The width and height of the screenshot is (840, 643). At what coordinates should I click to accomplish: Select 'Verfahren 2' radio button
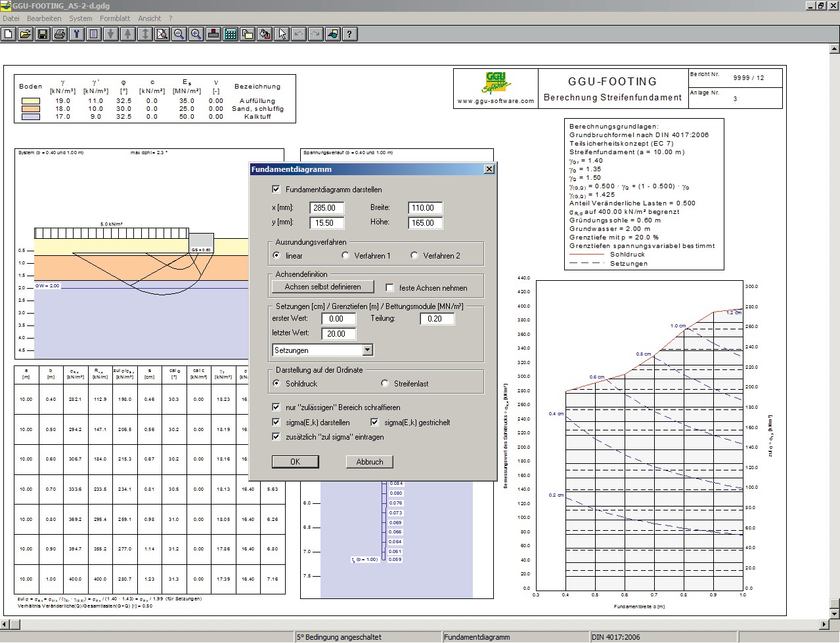(x=414, y=255)
